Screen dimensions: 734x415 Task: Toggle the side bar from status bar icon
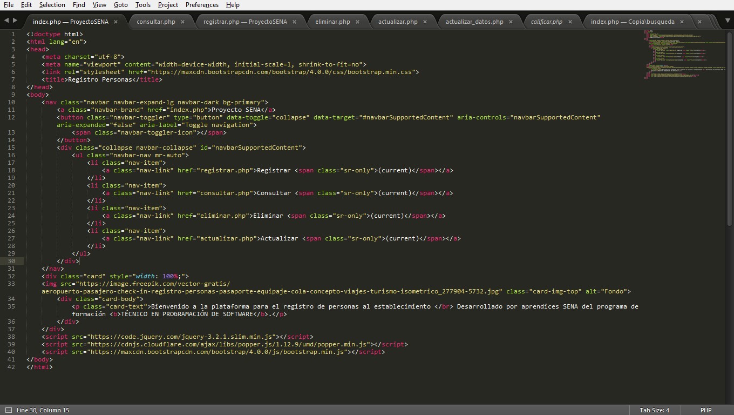[8, 410]
